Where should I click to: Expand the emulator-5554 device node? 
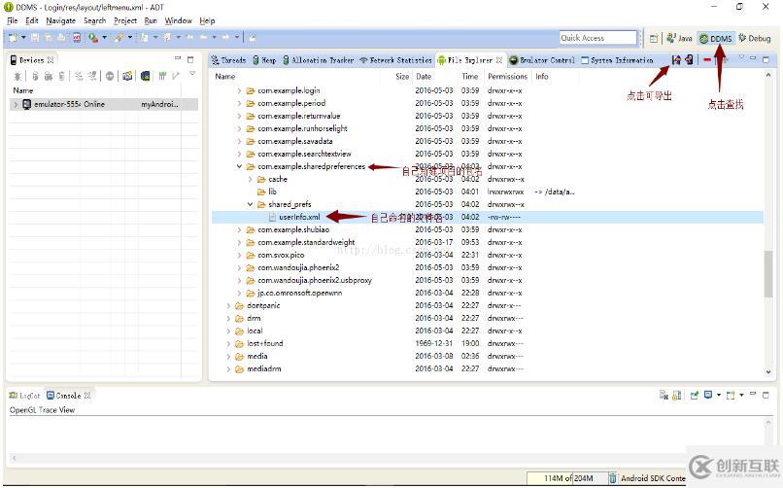tap(15, 104)
